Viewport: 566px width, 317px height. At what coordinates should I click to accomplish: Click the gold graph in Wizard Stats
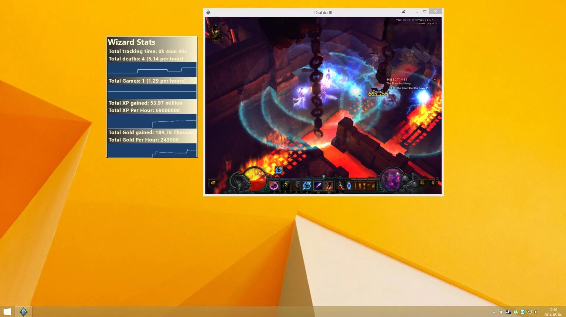pos(152,151)
